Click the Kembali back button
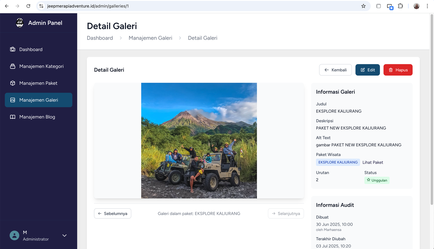The width and height of the screenshot is (434, 249). point(335,70)
